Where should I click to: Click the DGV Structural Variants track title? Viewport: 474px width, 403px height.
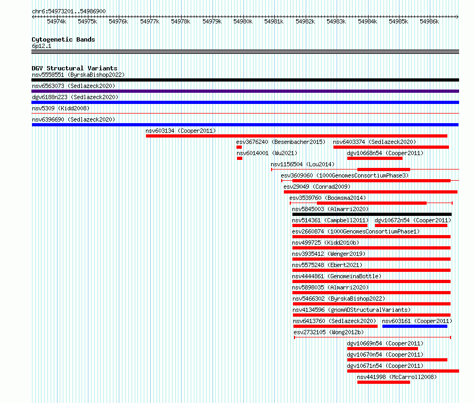point(75,68)
